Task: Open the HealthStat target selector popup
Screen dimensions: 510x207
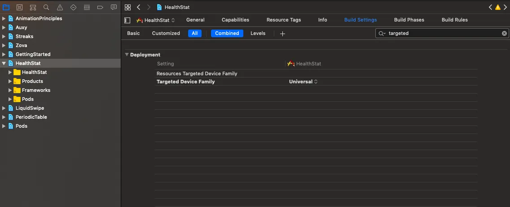Action: coord(155,20)
